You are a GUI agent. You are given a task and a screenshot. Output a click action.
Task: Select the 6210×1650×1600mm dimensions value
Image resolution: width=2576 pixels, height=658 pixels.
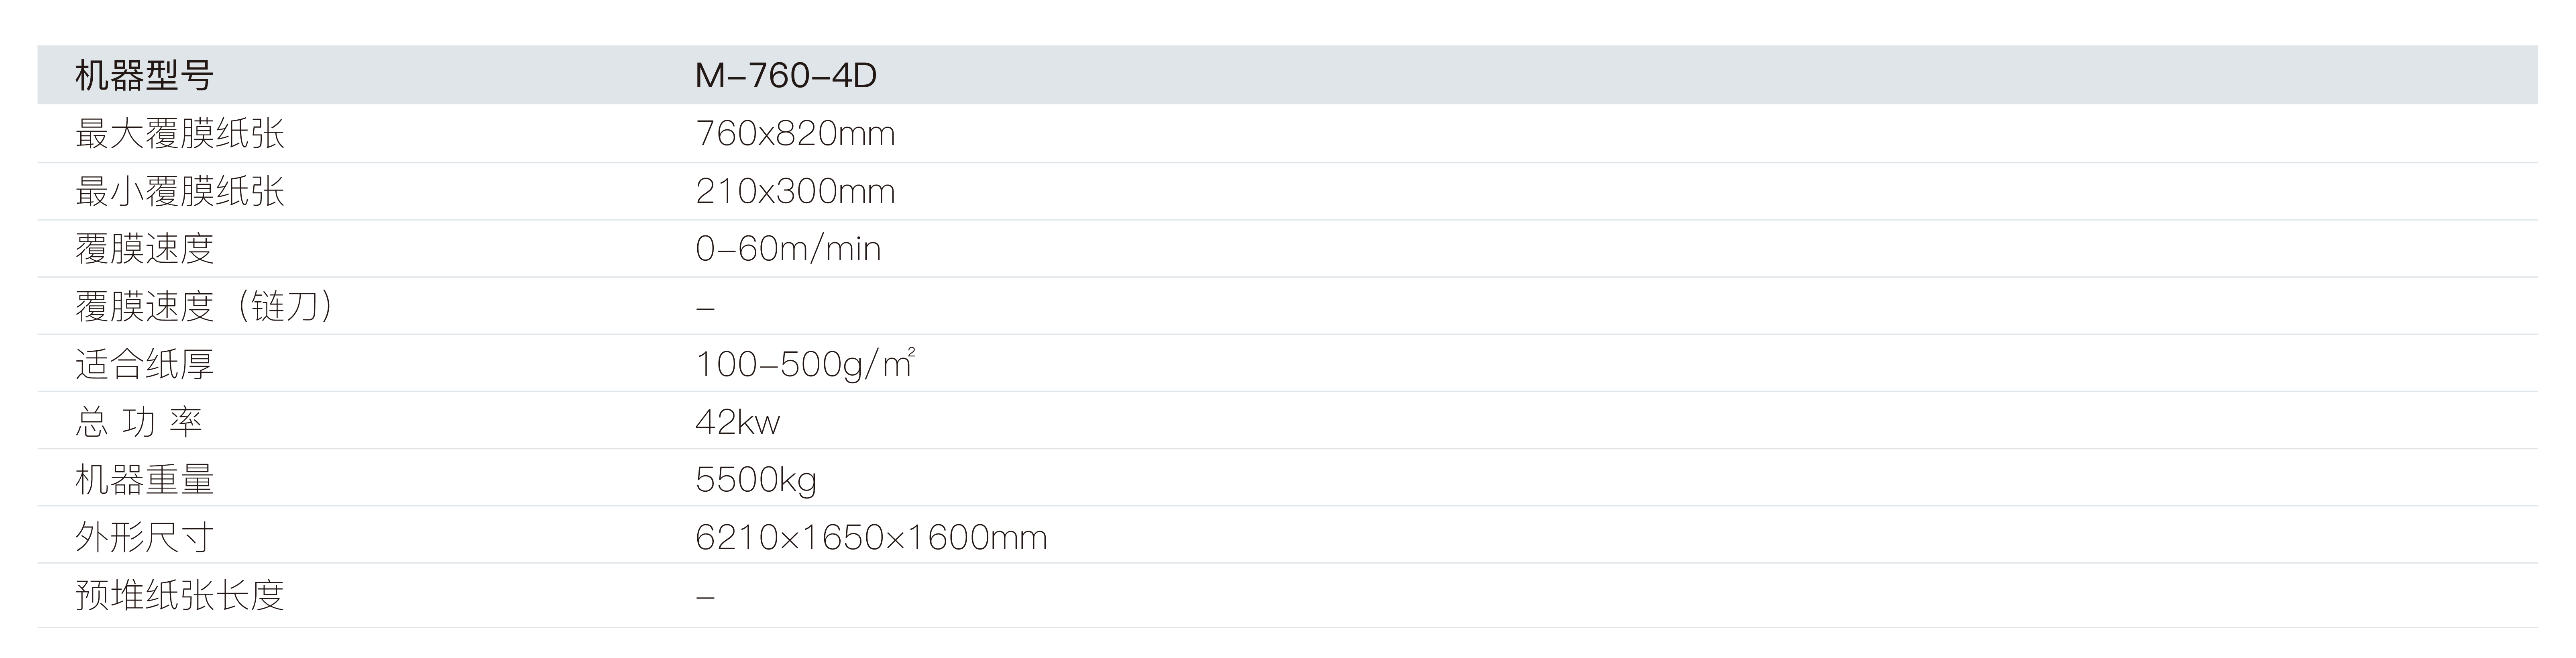(871, 538)
